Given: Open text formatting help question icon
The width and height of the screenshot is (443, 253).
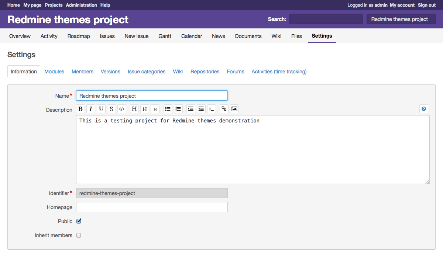Looking at the screenshot, I should (x=424, y=109).
